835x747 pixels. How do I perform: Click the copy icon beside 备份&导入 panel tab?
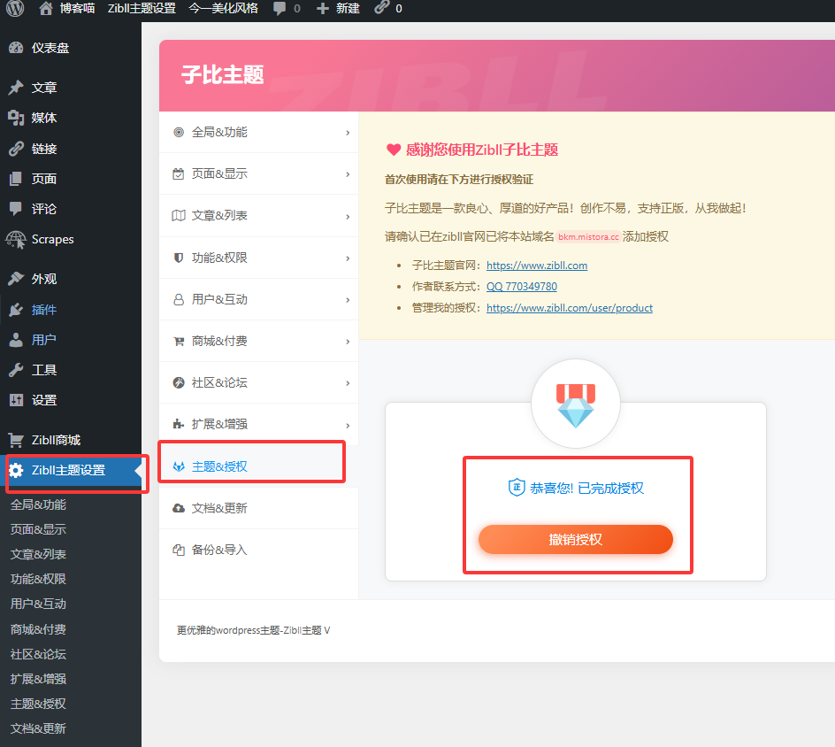coord(179,550)
